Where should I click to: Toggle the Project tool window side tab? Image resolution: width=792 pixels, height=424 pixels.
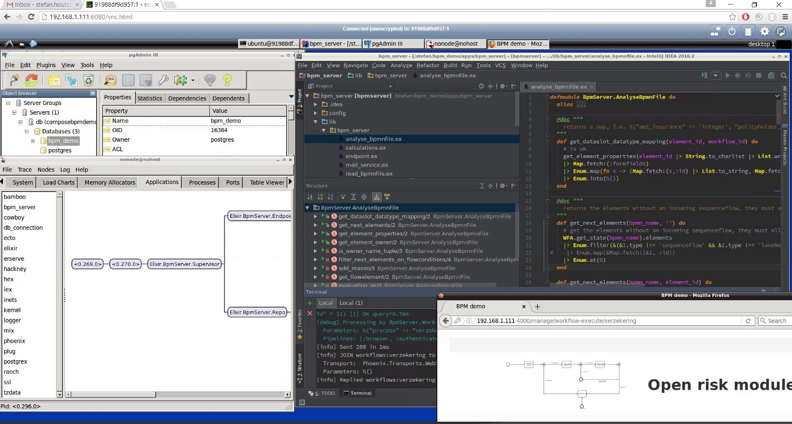pos(299,100)
